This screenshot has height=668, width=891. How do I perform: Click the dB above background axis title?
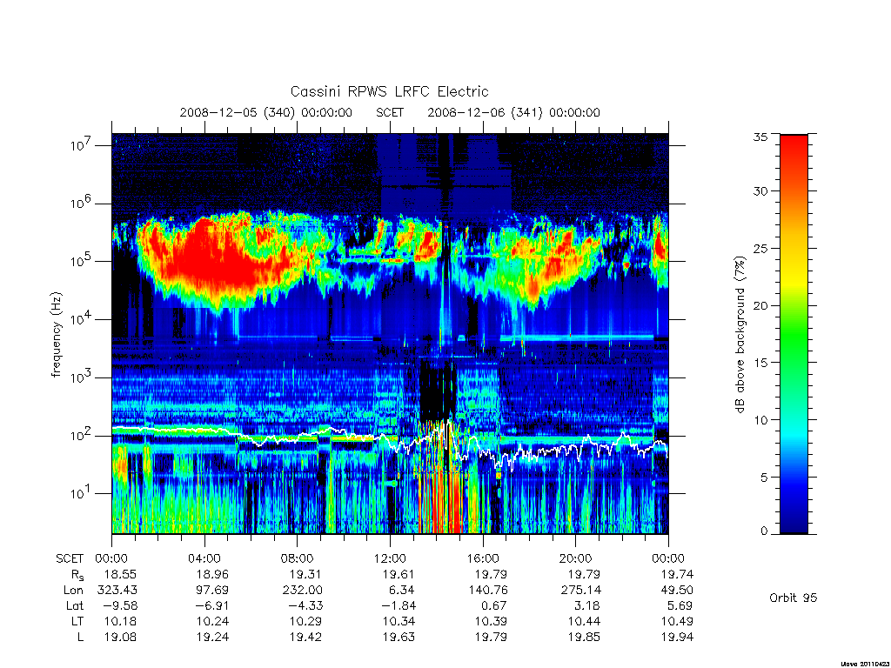pyautogui.click(x=740, y=335)
